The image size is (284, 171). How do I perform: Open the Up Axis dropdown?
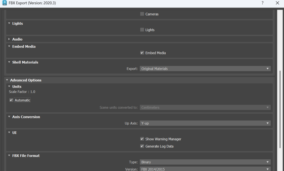(x=205, y=123)
